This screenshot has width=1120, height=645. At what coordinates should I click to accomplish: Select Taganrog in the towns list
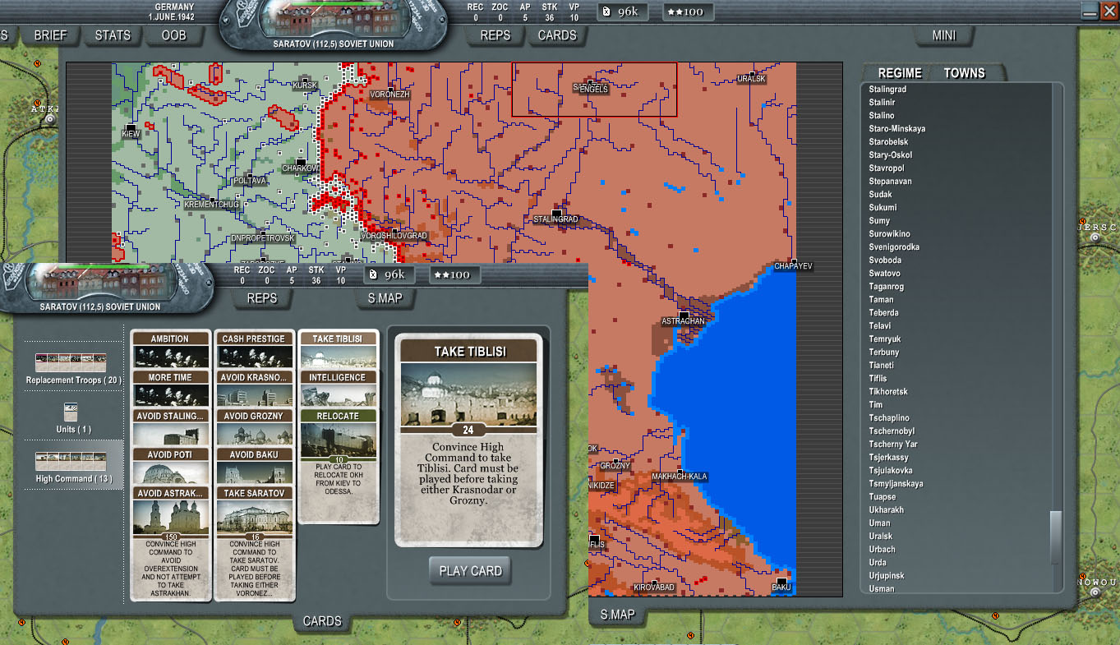[886, 287]
